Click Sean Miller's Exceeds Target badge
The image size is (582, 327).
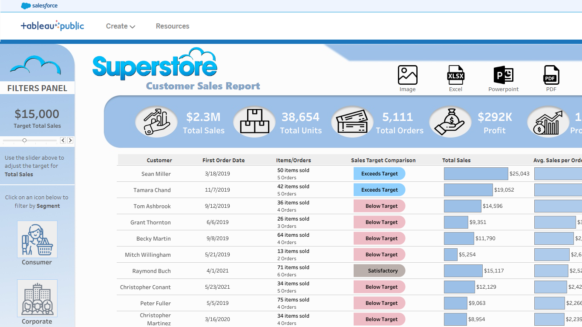(379, 174)
